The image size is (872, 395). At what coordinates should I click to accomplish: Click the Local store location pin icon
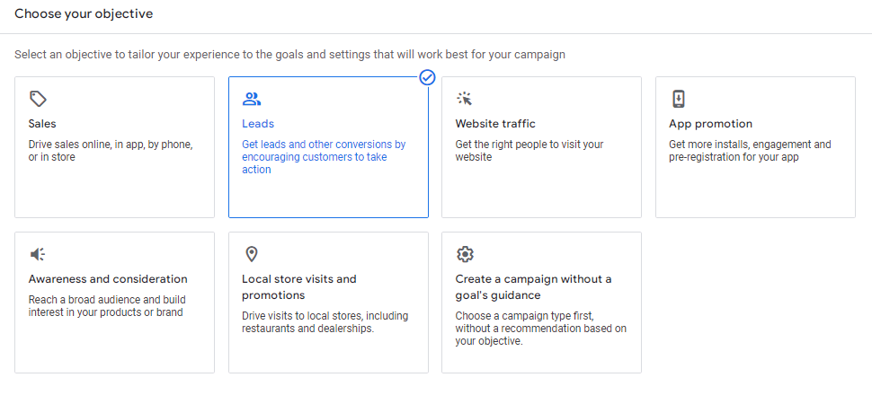(x=252, y=254)
